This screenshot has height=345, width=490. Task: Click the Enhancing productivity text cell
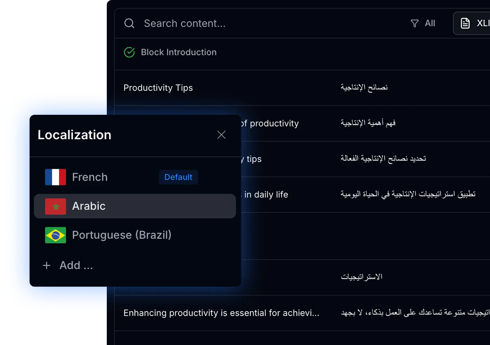coord(221,313)
